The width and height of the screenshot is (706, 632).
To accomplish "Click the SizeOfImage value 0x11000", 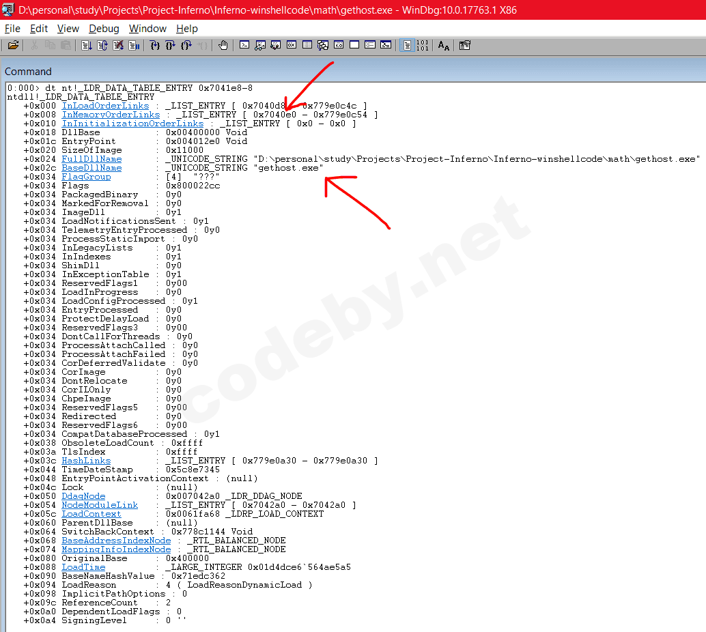I will pyautogui.click(x=184, y=150).
